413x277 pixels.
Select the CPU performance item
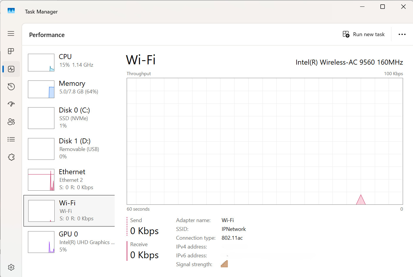pyautogui.click(x=69, y=62)
